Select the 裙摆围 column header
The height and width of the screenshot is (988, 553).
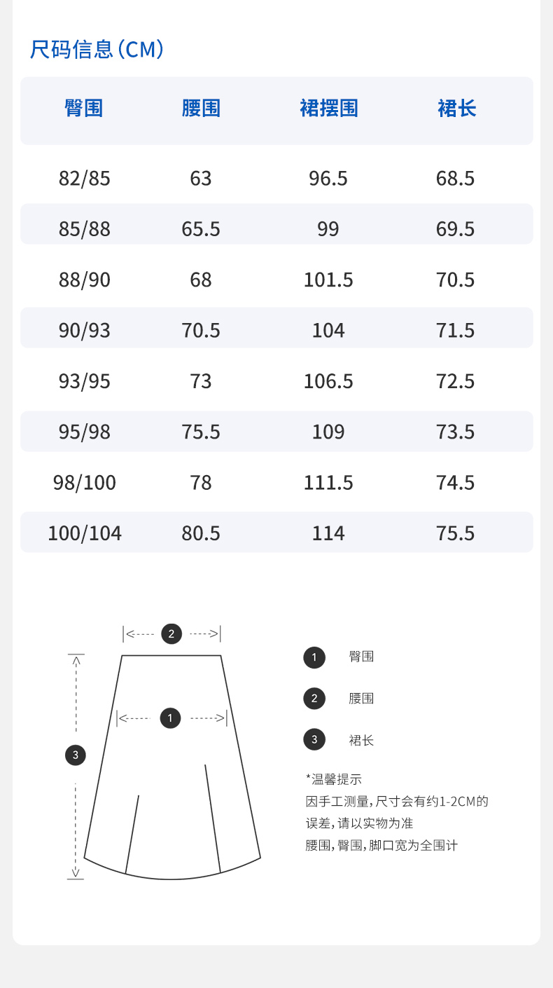(x=328, y=109)
